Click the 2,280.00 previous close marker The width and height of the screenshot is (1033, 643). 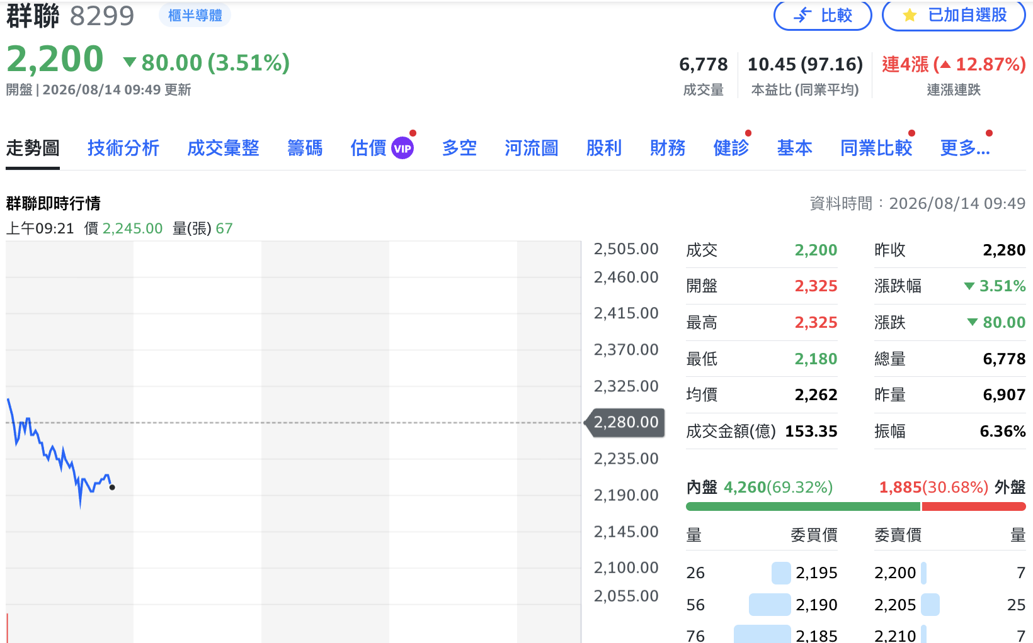625,422
